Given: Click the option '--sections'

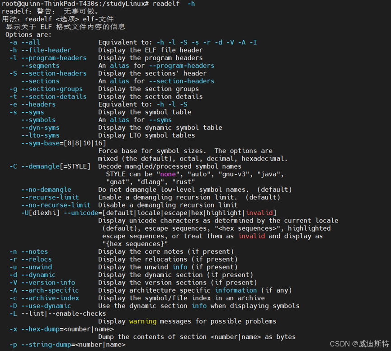Looking at the screenshot, I should tap(40, 81).
